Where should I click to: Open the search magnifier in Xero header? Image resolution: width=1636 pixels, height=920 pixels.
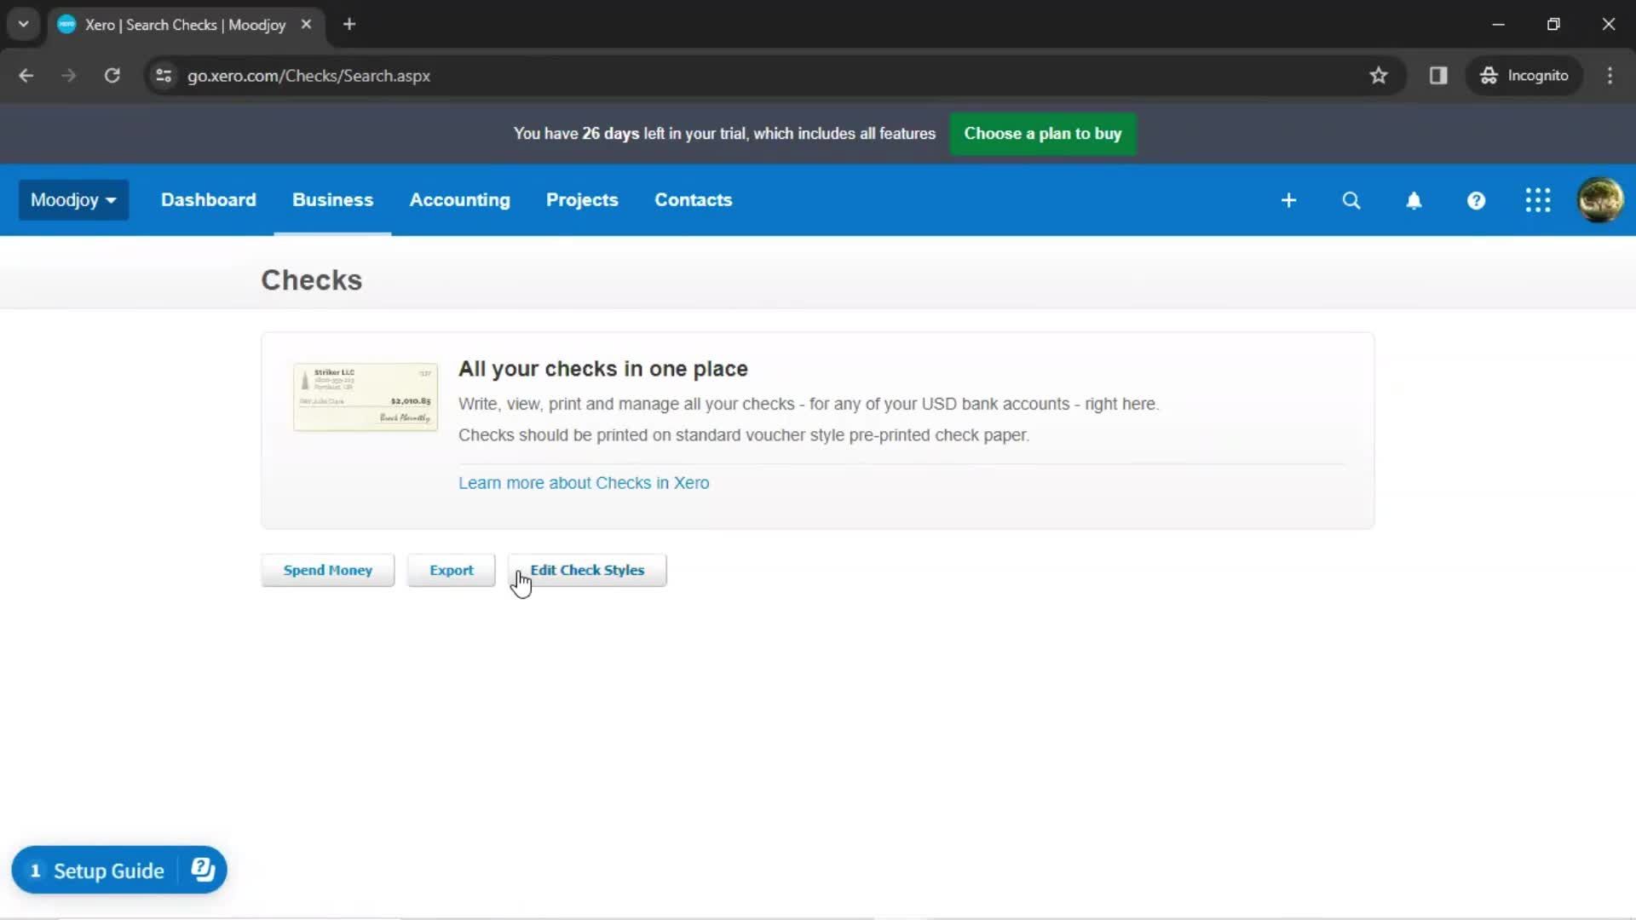(x=1351, y=200)
